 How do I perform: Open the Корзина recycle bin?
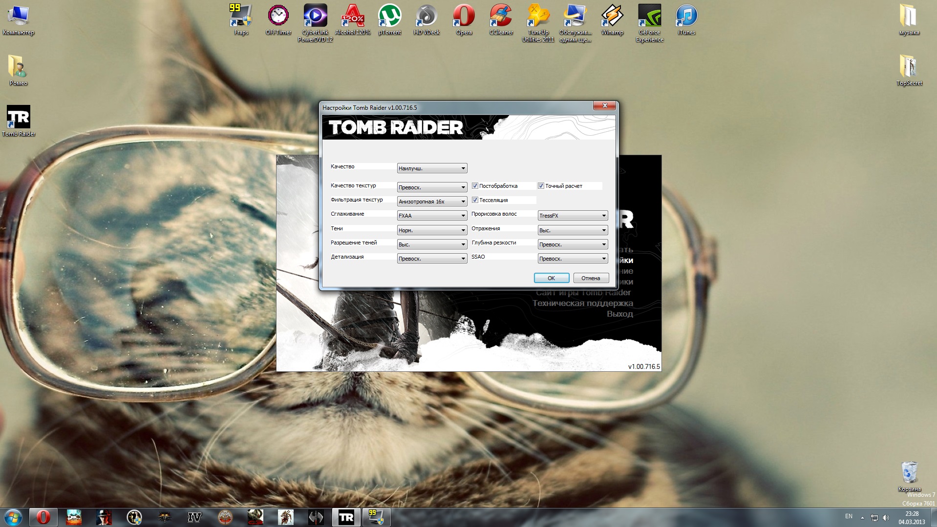point(909,476)
